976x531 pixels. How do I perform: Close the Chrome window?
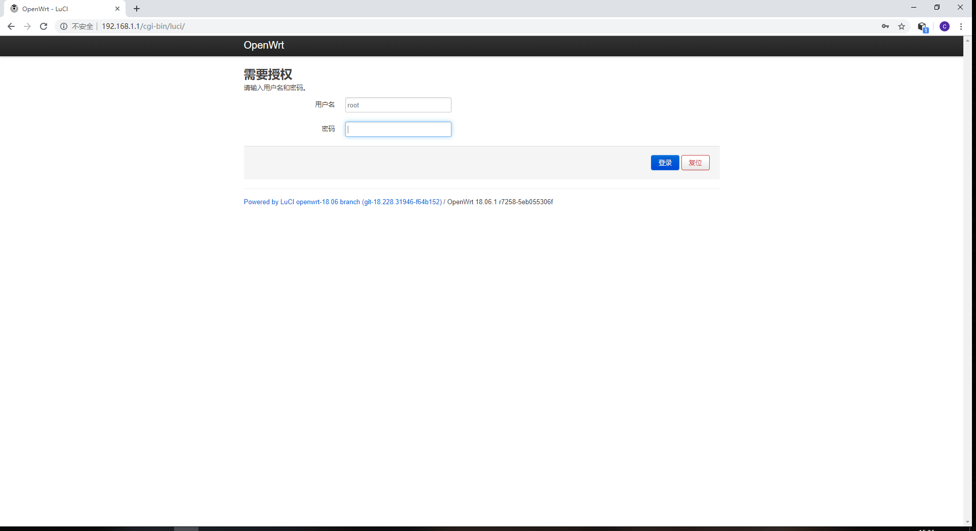point(960,7)
